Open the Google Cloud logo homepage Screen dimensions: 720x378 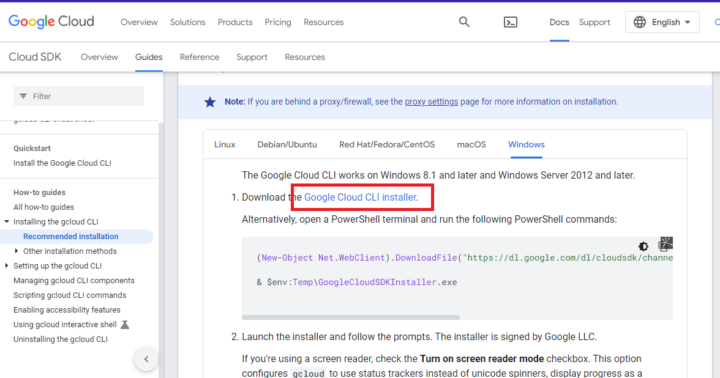coord(51,21)
